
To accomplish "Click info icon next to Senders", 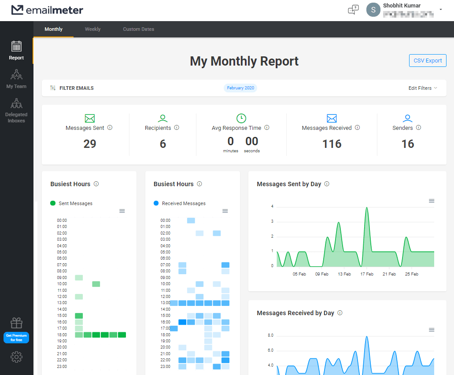I will click(x=418, y=128).
